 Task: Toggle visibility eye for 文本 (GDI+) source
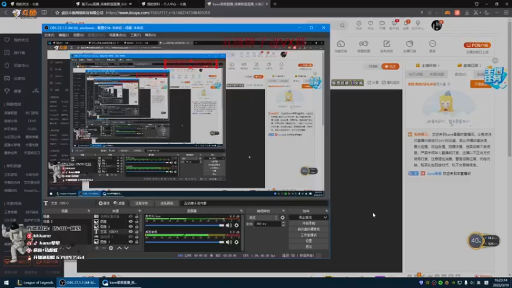(x=131, y=232)
